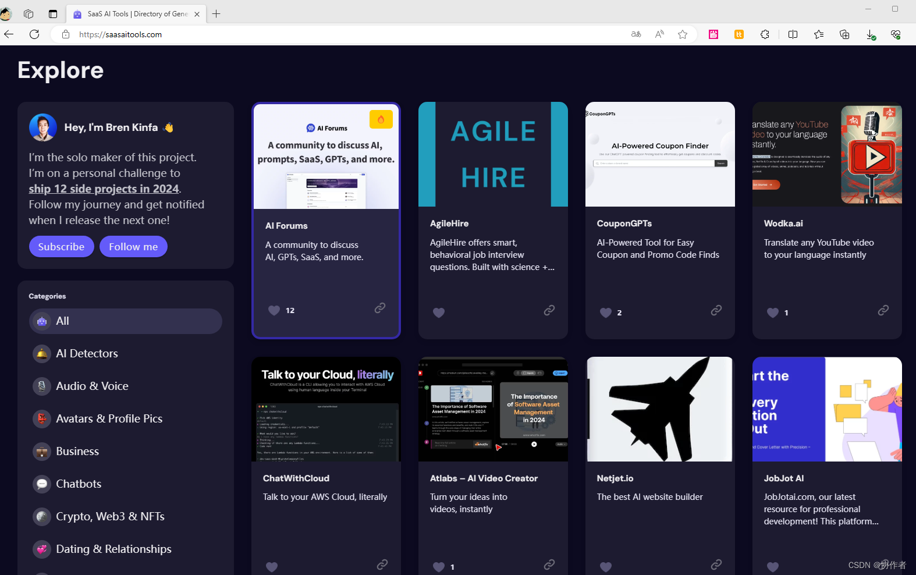916x575 pixels.
Task: Like the JobJot AI card heart
Action: pyautogui.click(x=773, y=567)
